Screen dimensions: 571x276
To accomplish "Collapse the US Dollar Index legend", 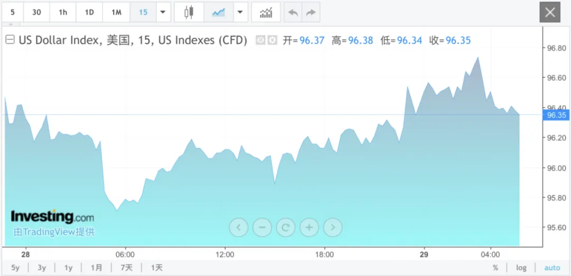I will [x=10, y=40].
